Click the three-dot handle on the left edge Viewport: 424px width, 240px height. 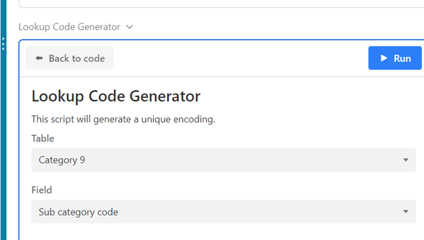coord(3,44)
